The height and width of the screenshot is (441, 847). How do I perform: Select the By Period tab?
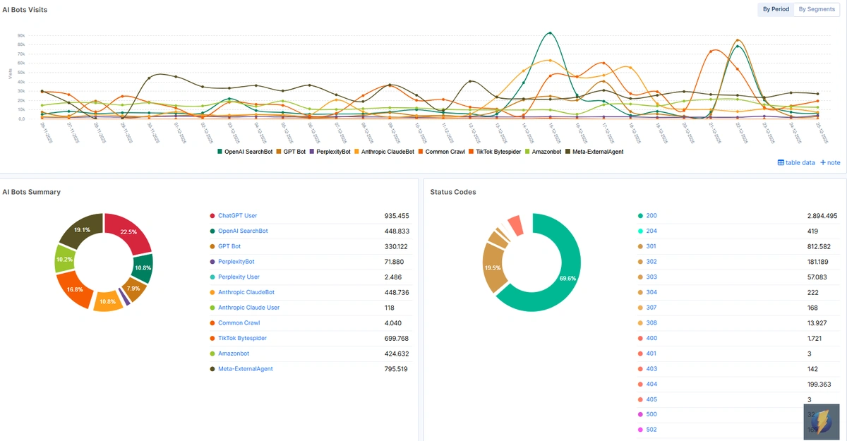(776, 10)
